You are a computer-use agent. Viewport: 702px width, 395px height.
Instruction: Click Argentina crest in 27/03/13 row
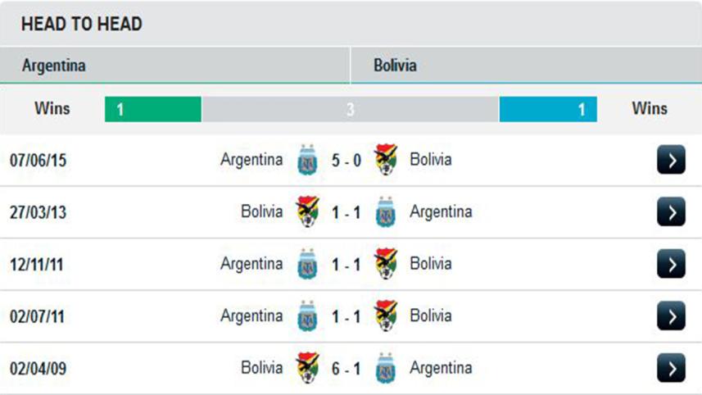click(385, 212)
